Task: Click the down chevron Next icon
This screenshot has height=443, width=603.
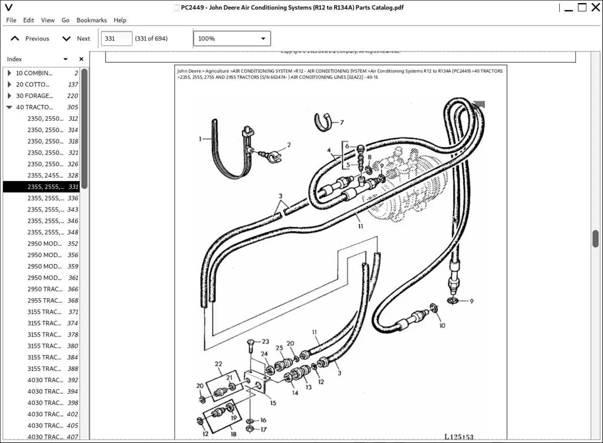Action: pos(66,39)
